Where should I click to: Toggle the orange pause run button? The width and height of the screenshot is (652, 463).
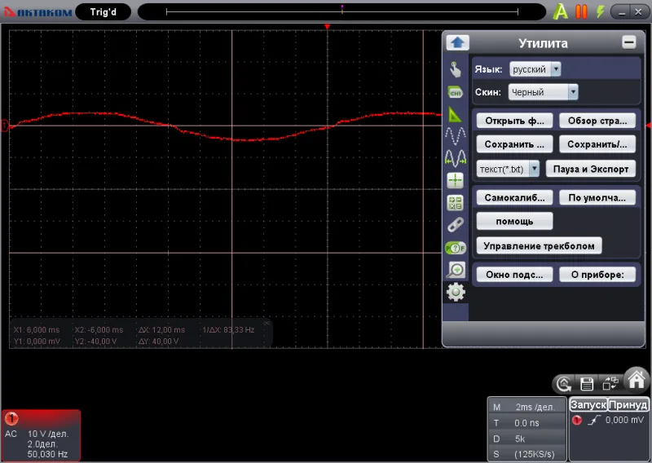coord(581,11)
